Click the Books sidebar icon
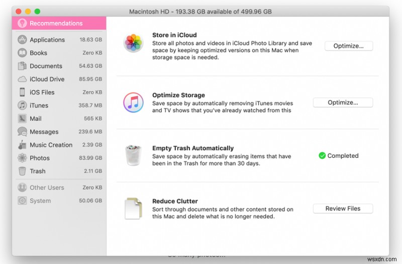 pyautogui.click(x=22, y=53)
